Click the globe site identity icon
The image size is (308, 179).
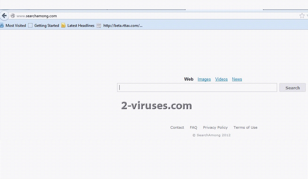13,16
